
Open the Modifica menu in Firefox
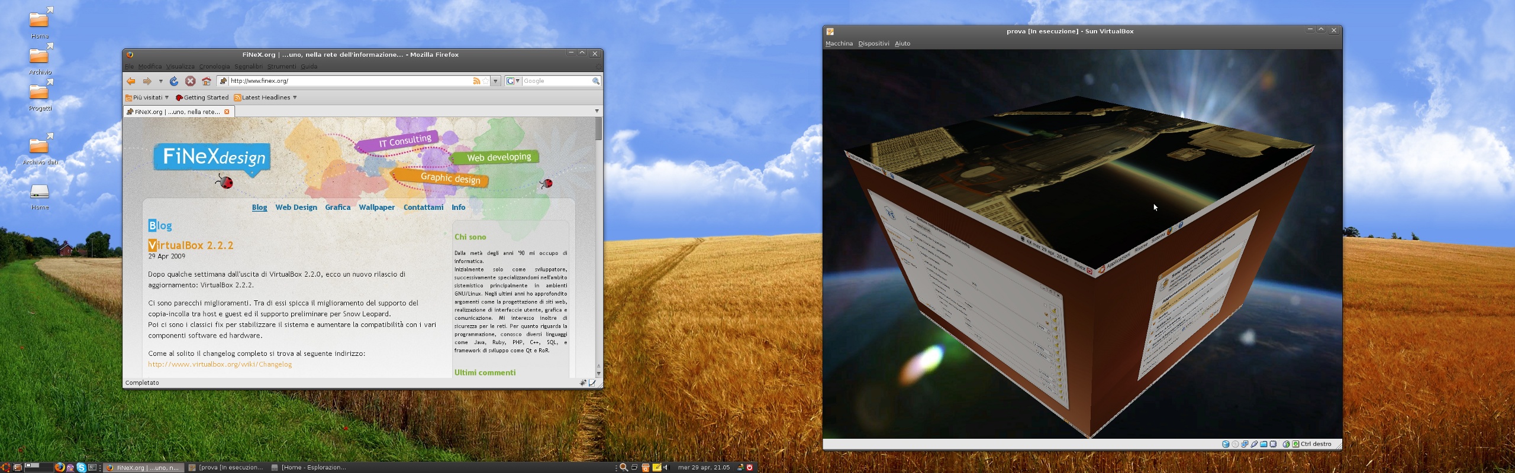click(x=150, y=67)
